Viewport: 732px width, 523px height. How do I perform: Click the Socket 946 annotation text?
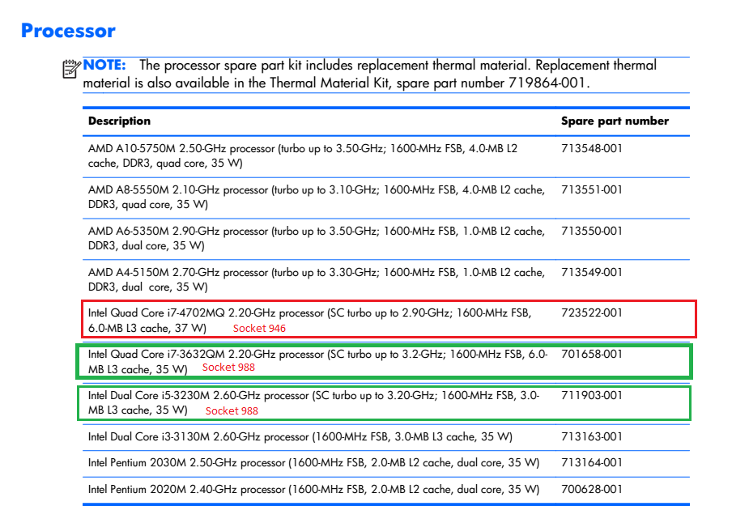click(259, 328)
